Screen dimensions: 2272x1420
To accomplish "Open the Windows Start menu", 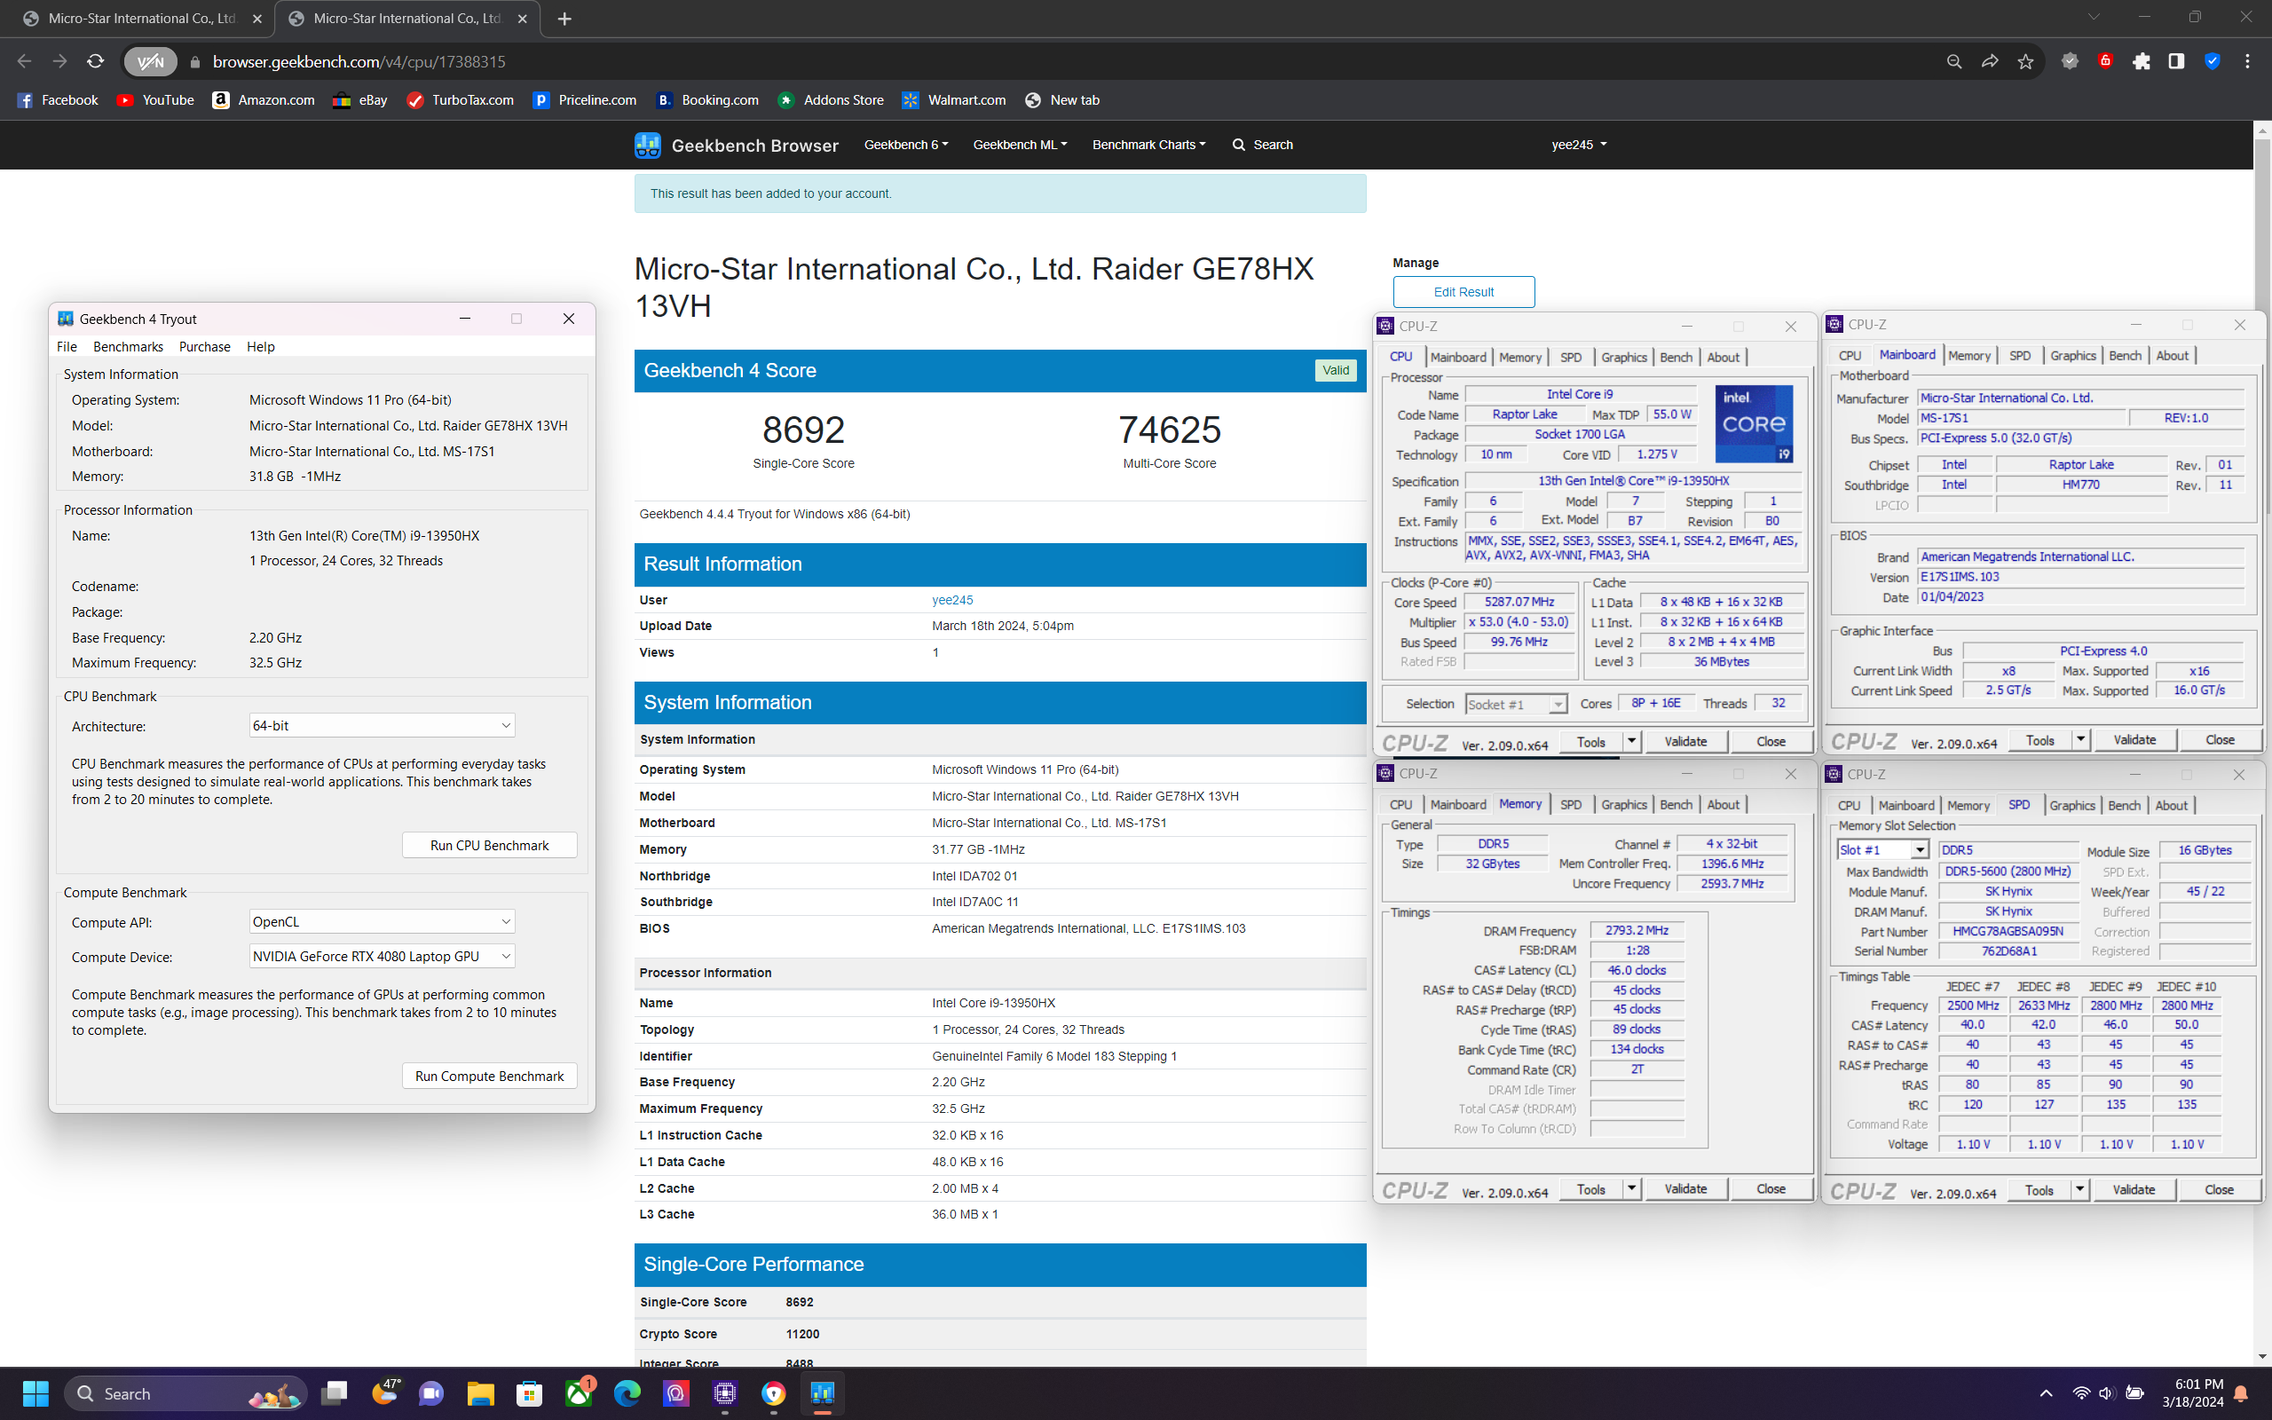I will 35,1392.
